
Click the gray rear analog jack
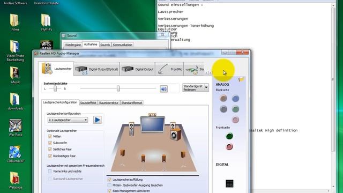(223, 109)
